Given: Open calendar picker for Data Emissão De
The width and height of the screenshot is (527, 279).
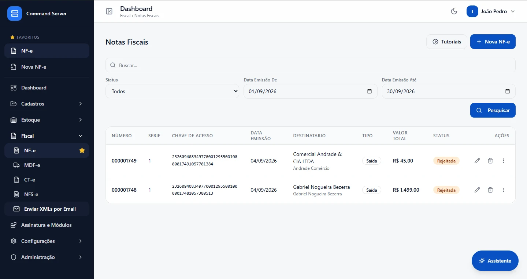Looking at the screenshot, I should click(x=370, y=91).
